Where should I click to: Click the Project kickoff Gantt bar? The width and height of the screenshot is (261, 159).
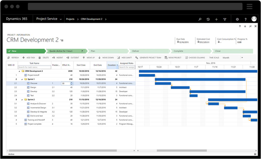[147, 75]
